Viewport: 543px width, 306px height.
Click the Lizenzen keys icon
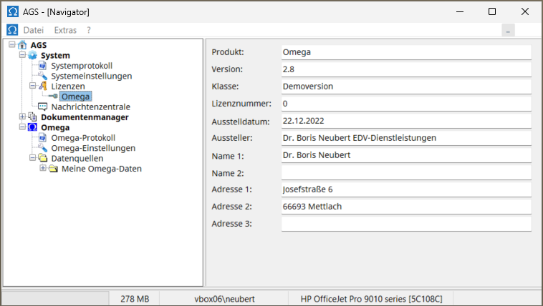click(42, 86)
